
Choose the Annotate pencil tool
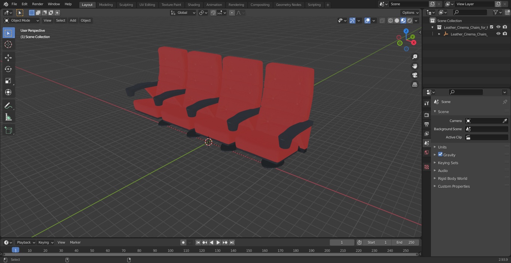click(8, 106)
